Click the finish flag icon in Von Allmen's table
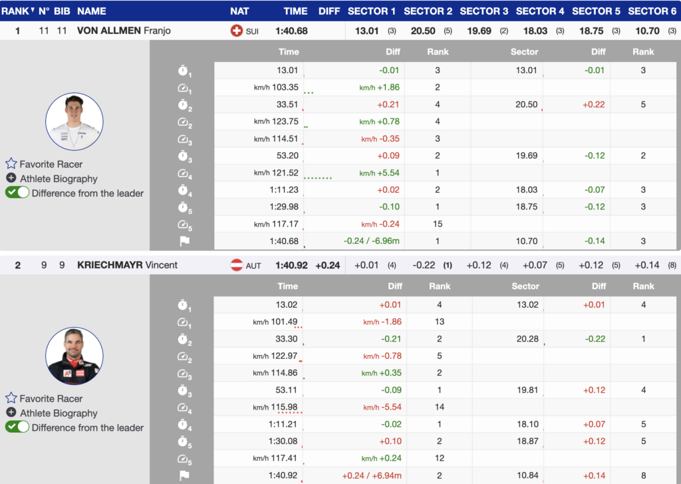The width and height of the screenshot is (681, 484). pyautogui.click(x=184, y=241)
